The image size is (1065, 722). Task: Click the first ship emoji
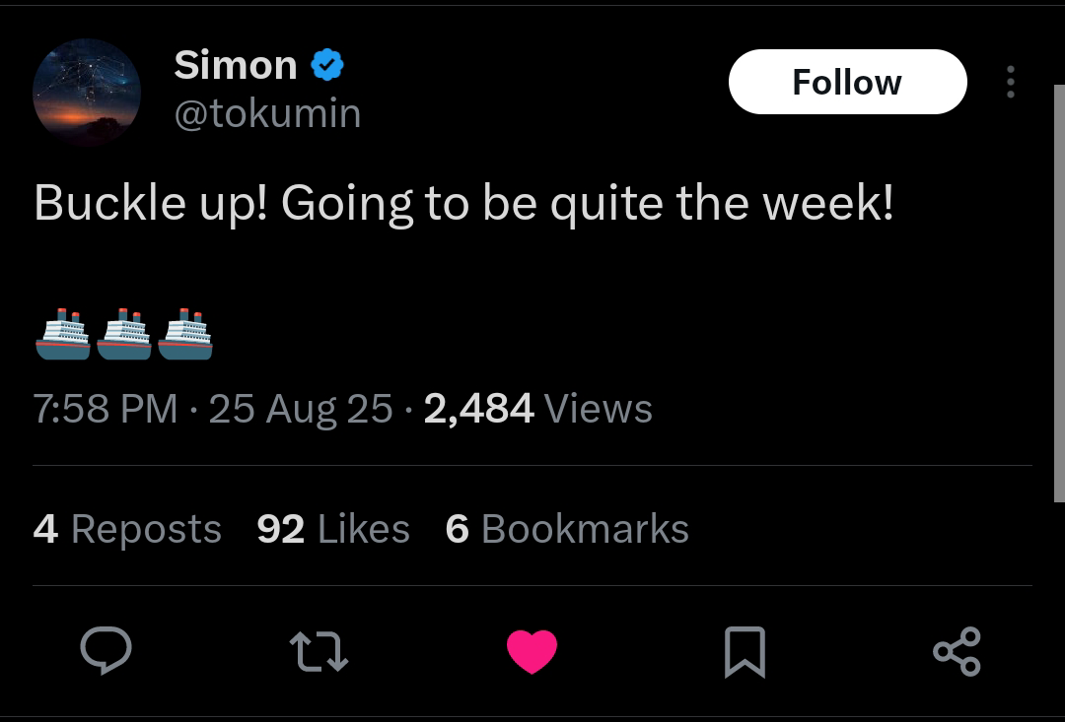click(x=63, y=334)
